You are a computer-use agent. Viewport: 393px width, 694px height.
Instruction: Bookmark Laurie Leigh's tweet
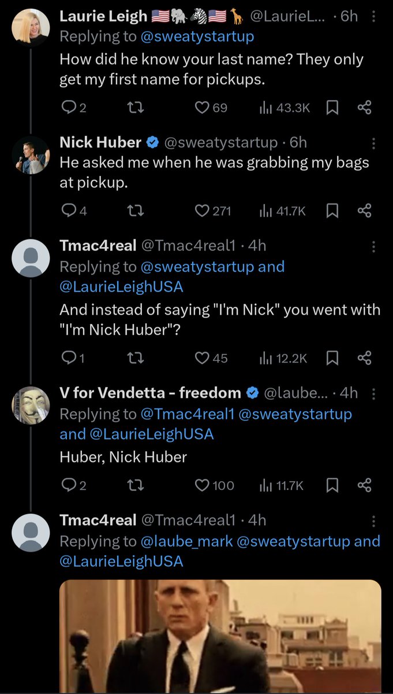click(x=332, y=108)
